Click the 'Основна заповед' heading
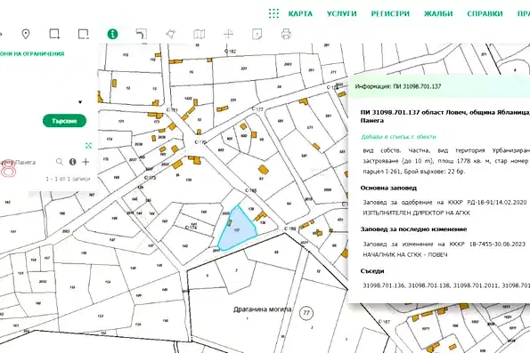This screenshot has width=530, height=353. (x=388, y=188)
